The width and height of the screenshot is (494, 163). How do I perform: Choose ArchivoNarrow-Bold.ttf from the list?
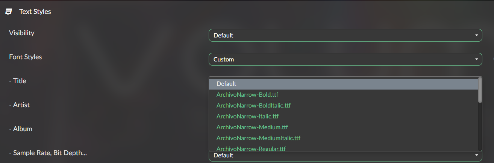(x=247, y=94)
